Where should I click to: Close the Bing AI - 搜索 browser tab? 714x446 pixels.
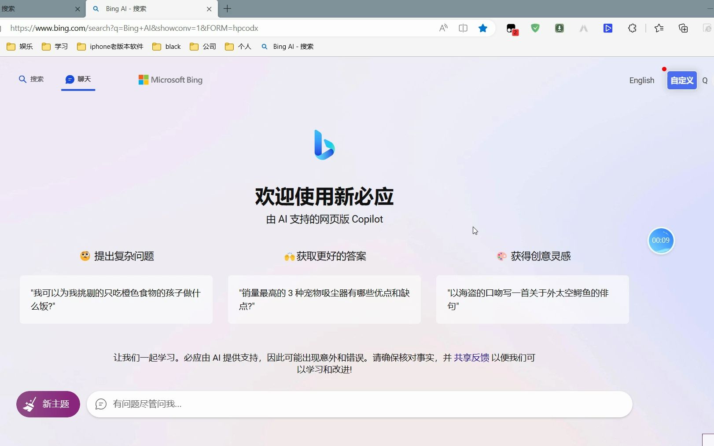pyautogui.click(x=209, y=9)
